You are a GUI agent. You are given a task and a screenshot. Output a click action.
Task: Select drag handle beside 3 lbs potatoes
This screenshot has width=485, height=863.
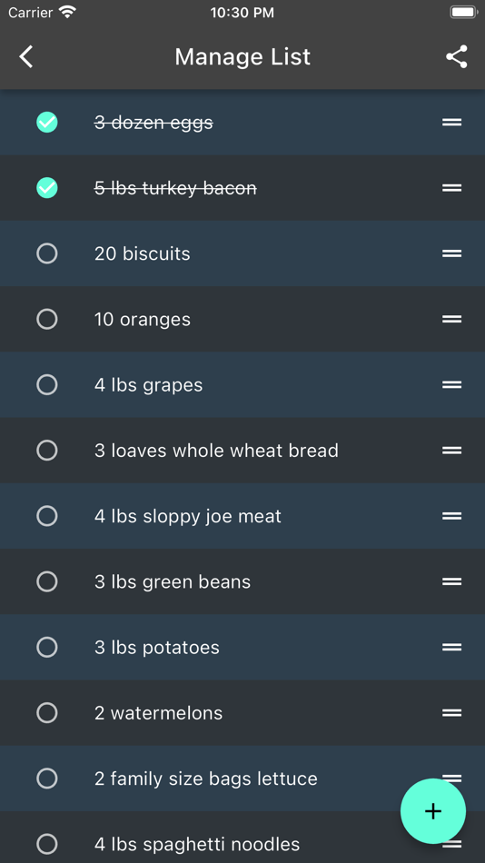(452, 647)
